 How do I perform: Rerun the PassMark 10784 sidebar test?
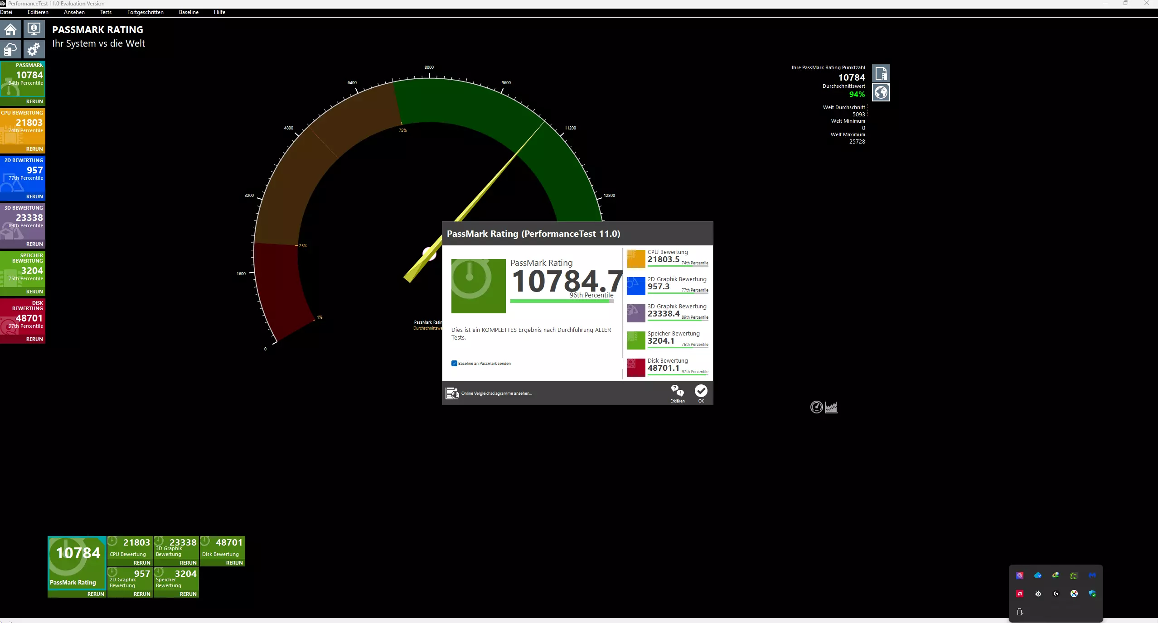(x=34, y=101)
